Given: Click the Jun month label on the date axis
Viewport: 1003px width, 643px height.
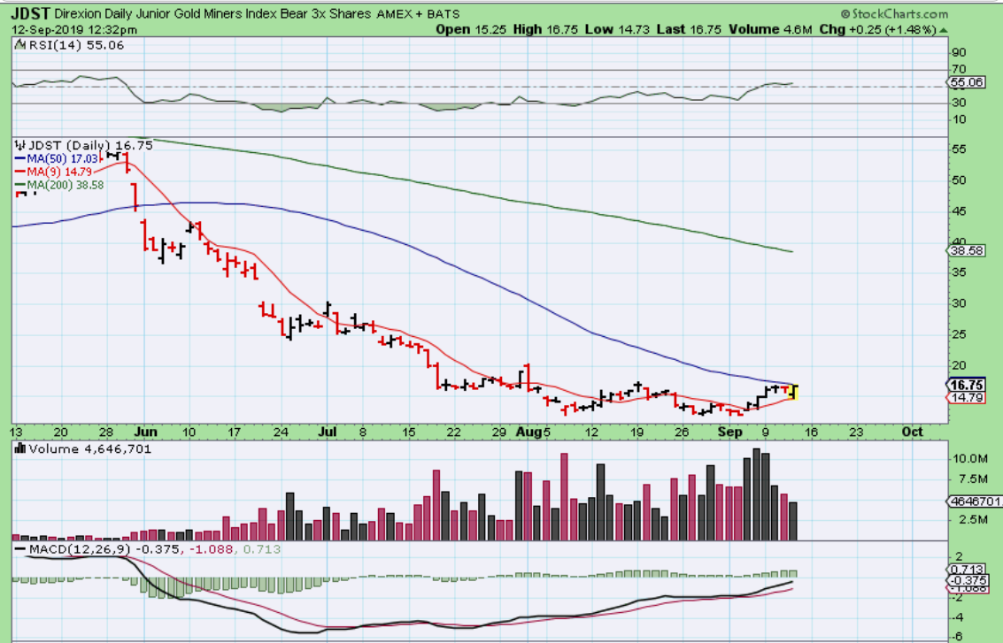Looking at the screenshot, I should pos(146,432).
